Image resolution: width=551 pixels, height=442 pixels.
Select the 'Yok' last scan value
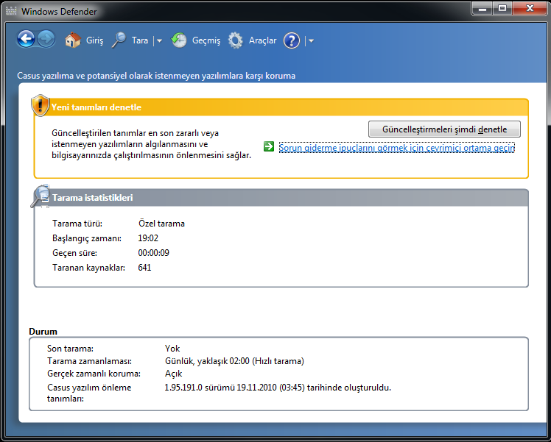[172, 349]
